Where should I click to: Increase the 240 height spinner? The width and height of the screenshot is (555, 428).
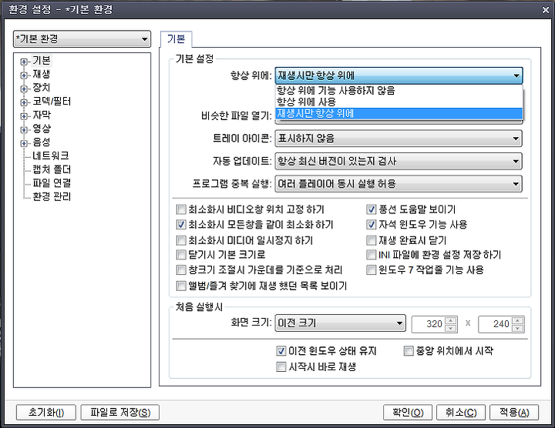pyautogui.click(x=517, y=320)
